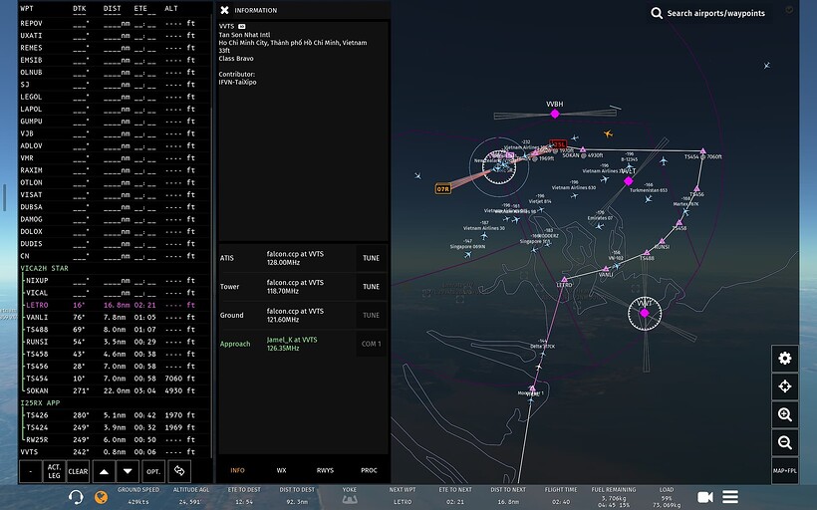Open map settings gear
This screenshot has width=817, height=510.
pyautogui.click(x=785, y=359)
